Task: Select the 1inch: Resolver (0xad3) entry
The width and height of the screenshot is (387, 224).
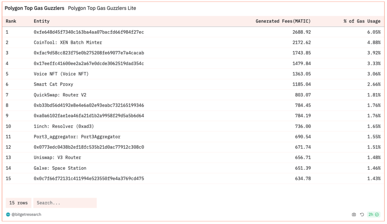Action: coord(64,126)
